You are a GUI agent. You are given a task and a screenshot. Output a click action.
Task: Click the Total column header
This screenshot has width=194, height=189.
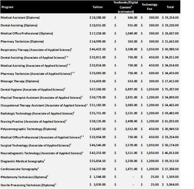(170, 7)
